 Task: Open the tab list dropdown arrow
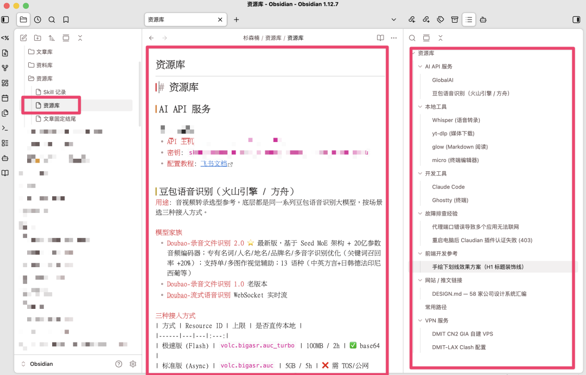pos(393,20)
